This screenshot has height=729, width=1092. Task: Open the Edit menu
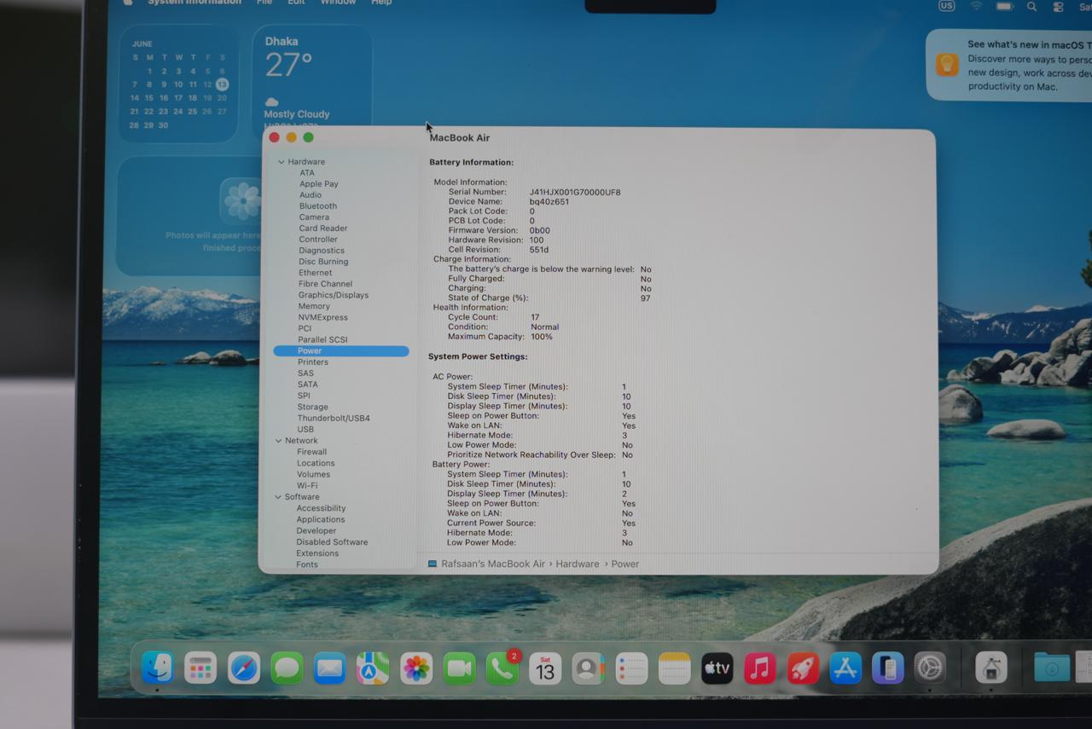click(x=296, y=3)
